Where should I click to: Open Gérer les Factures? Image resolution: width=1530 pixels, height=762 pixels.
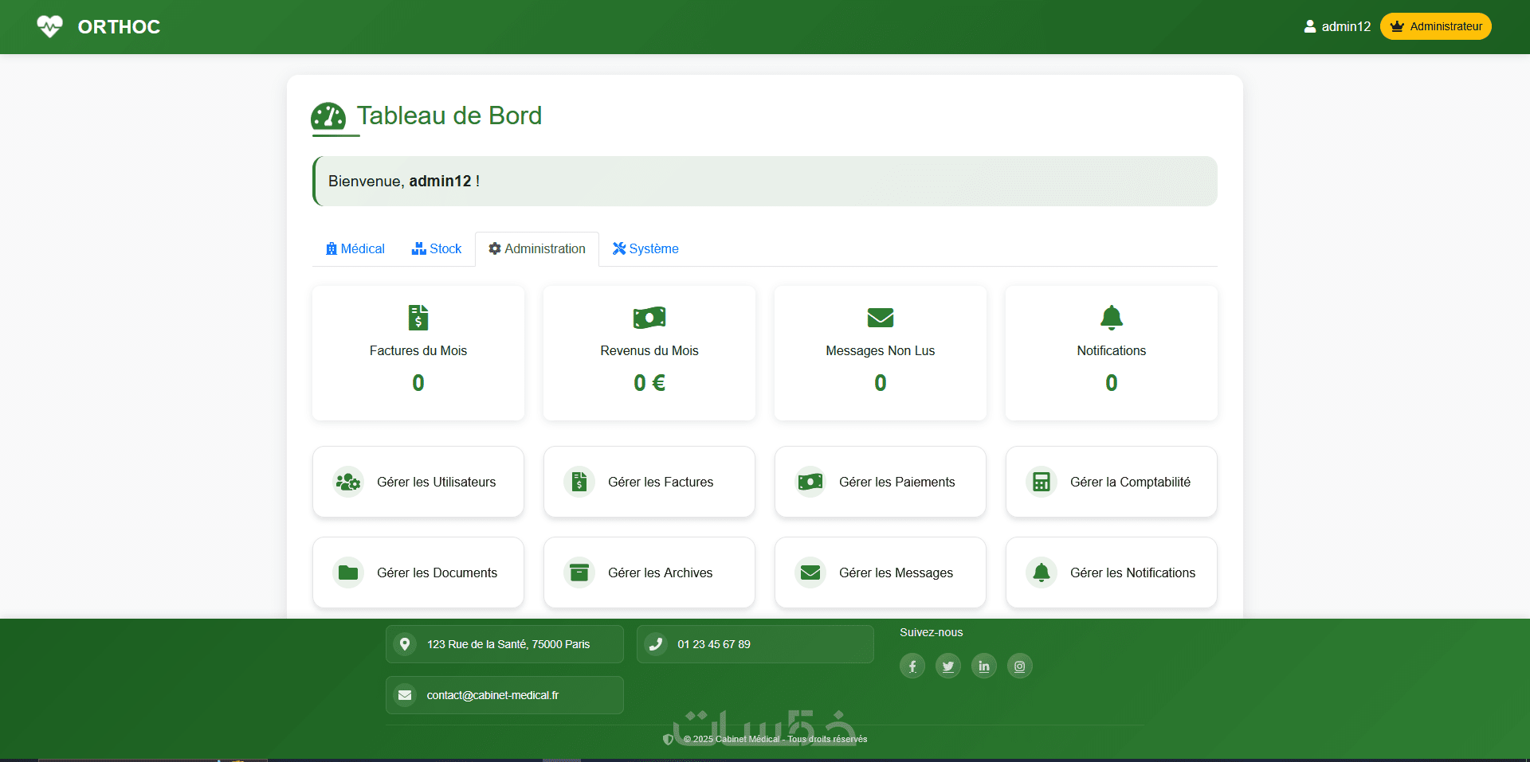[x=649, y=482]
